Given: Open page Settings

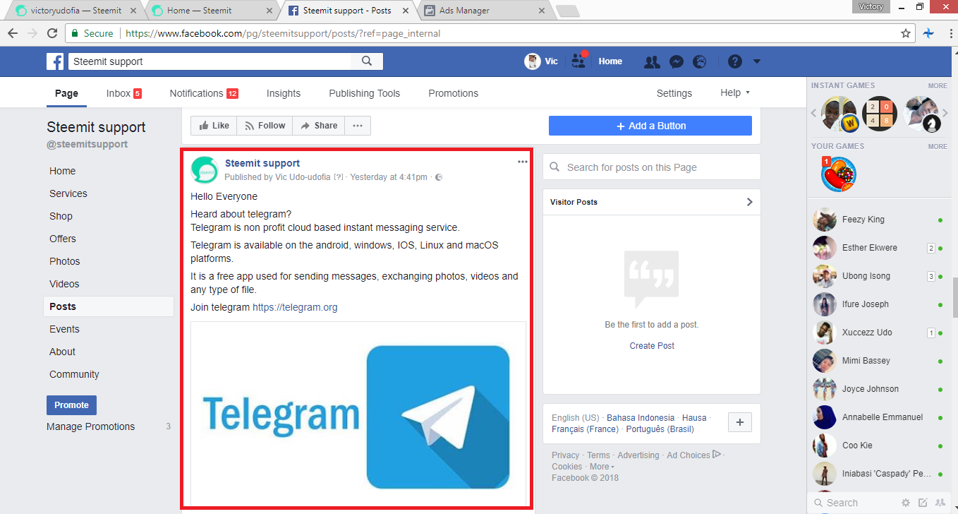Looking at the screenshot, I should pyautogui.click(x=674, y=93).
